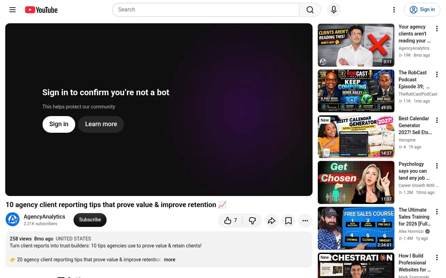Open more actions below the video
446x278 pixels.
[305, 221]
